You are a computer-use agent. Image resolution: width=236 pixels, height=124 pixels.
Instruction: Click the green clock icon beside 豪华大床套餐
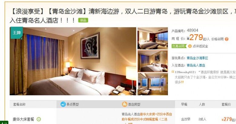pyautogui.click(x=39, y=119)
